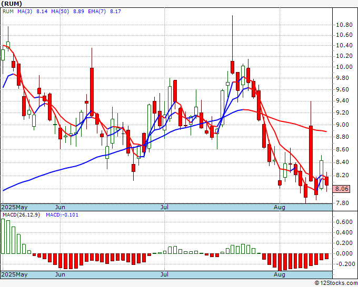Click the 8.40 price axis label
Viewport: 358px width, 287px height.
[342, 162]
